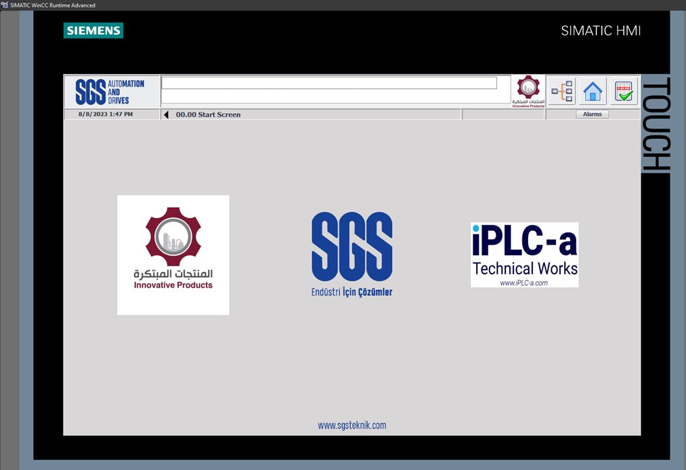Open the screen navigation tree icon
The height and width of the screenshot is (470, 686).
[561, 91]
